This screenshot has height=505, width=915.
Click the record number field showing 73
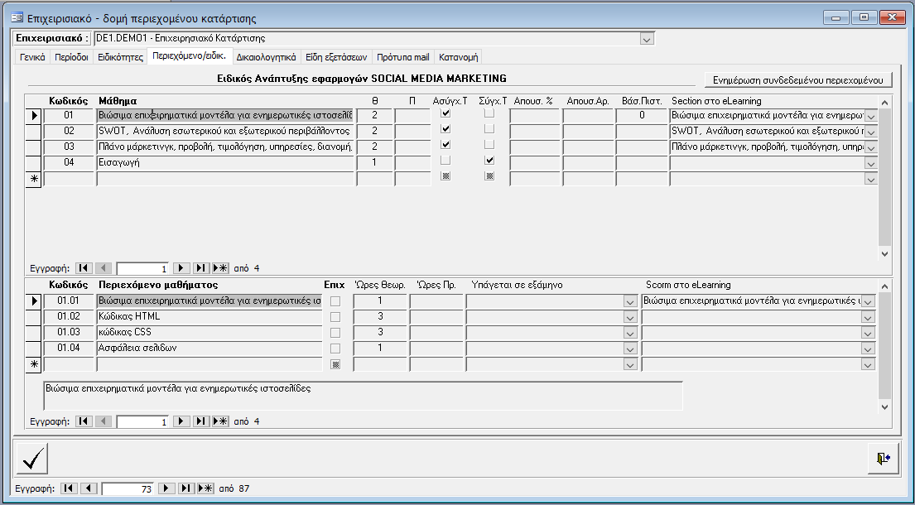point(127,488)
